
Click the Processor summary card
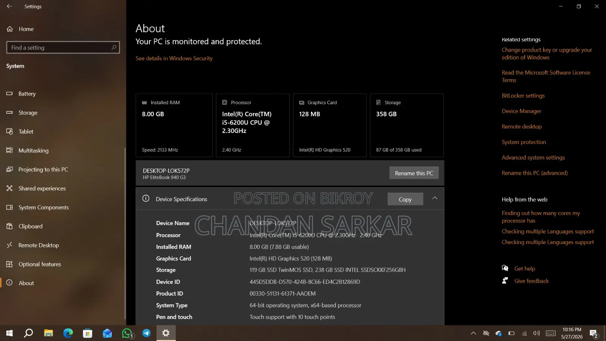pyautogui.click(x=253, y=125)
